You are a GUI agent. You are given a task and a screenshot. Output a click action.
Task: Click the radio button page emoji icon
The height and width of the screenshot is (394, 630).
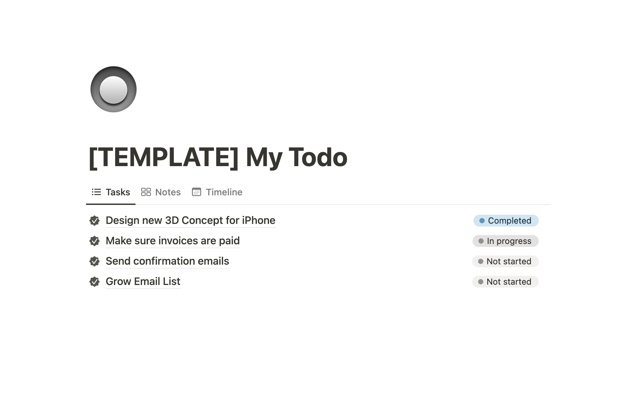point(113,89)
